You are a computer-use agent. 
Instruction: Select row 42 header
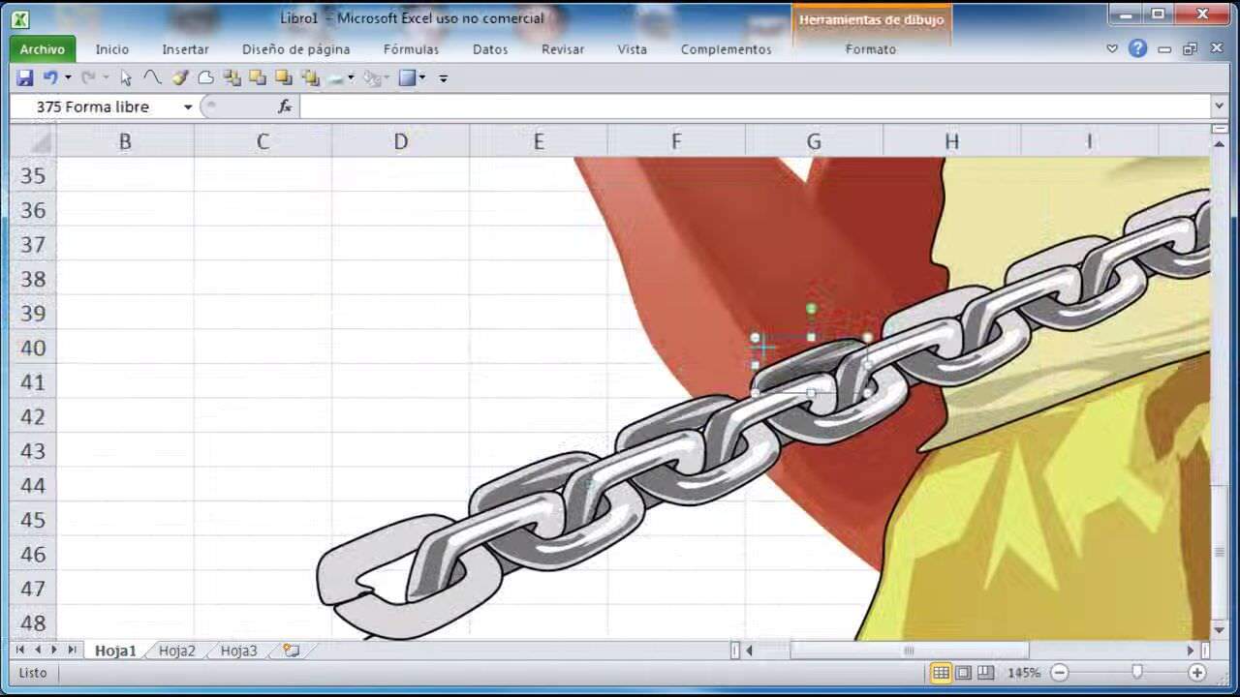[33, 416]
